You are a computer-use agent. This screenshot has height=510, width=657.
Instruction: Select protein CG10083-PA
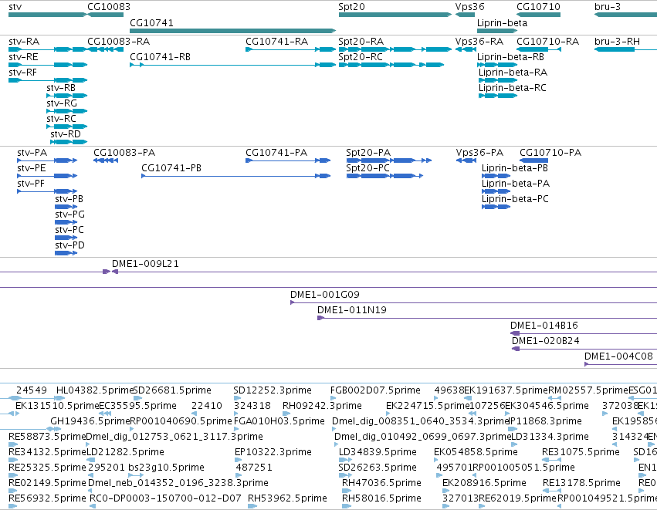tap(106, 160)
